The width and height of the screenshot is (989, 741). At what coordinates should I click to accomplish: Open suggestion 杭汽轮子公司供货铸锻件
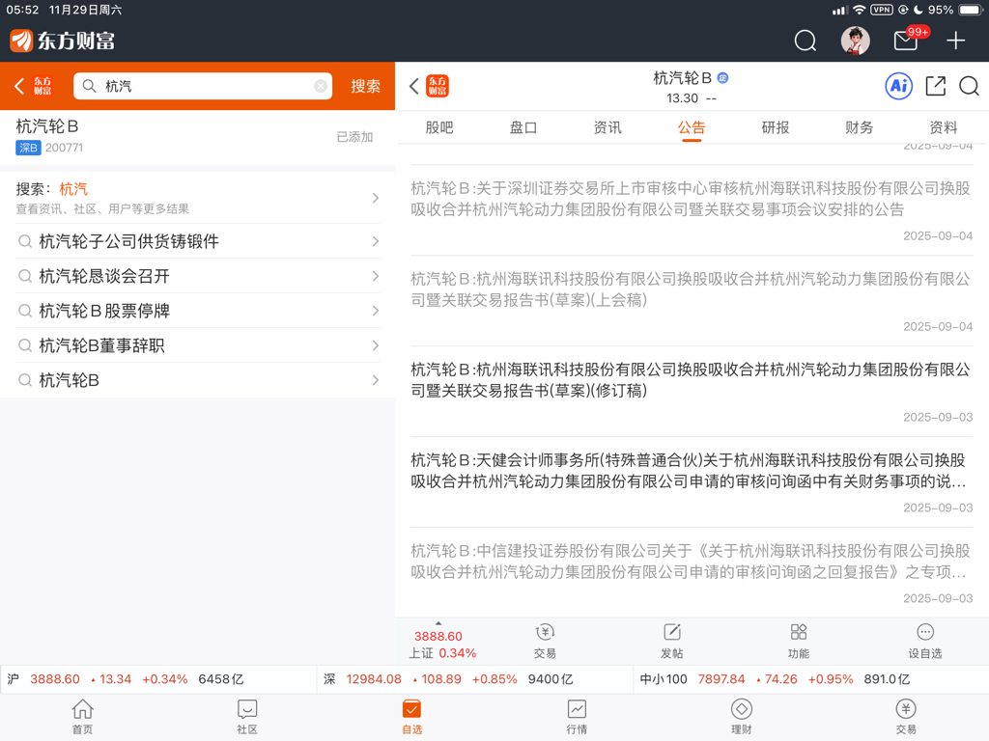197,241
